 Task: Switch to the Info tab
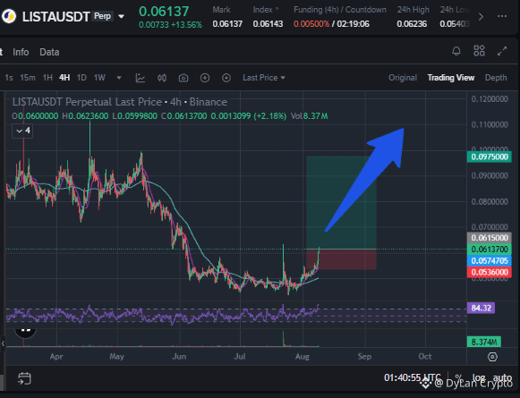[21, 52]
